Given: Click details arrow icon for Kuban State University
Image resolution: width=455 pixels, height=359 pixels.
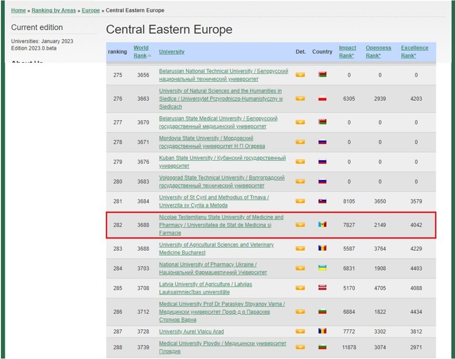Looking at the screenshot, I should point(300,162).
